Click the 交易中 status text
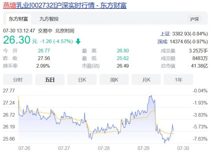The width and height of the screenshot is (215, 153). pyautogui.click(x=45, y=31)
